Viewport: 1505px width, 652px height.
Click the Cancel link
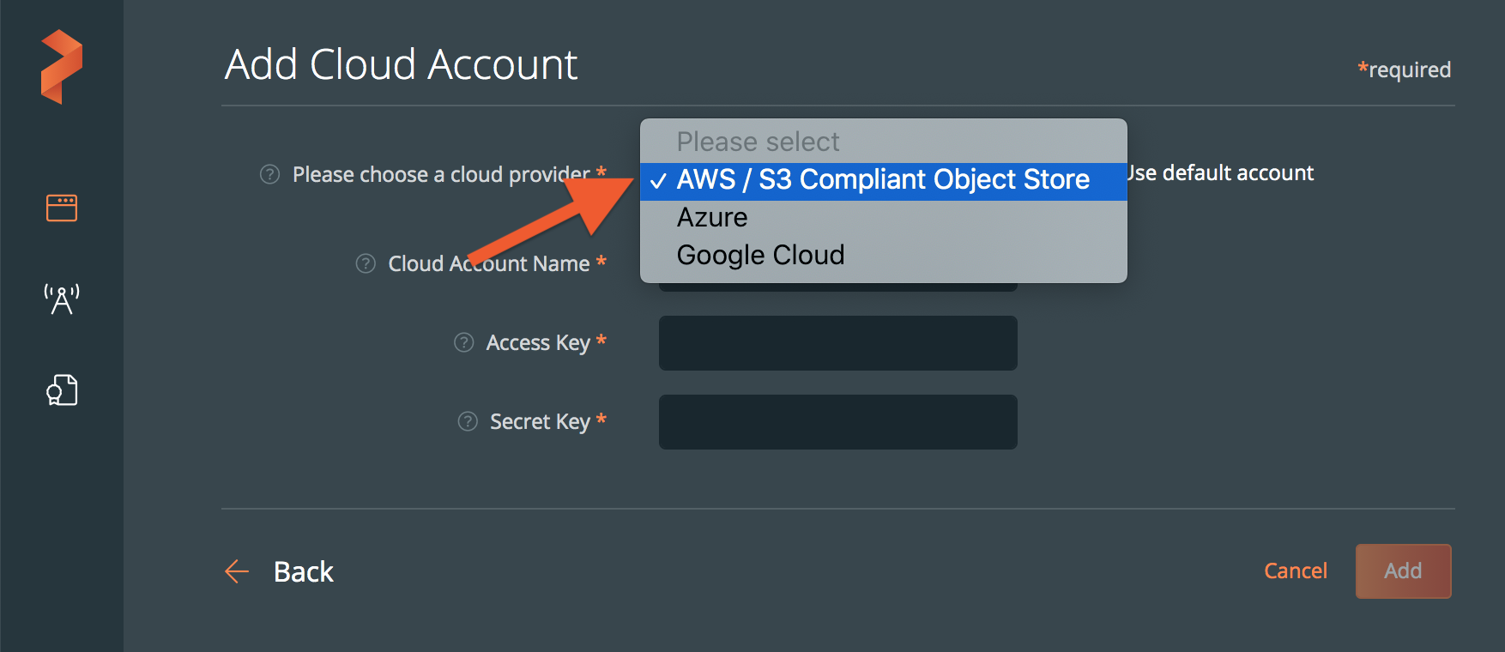[1295, 570]
